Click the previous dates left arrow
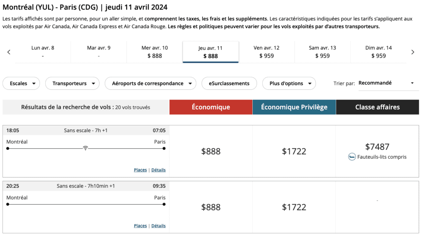The image size is (425, 235). tap(9, 52)
